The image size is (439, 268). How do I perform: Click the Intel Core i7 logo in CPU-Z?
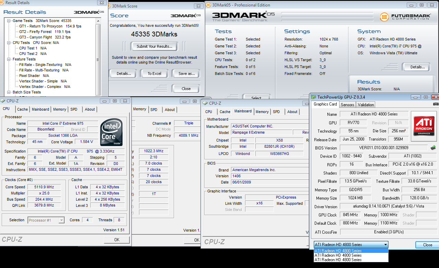tap(111, 132)
